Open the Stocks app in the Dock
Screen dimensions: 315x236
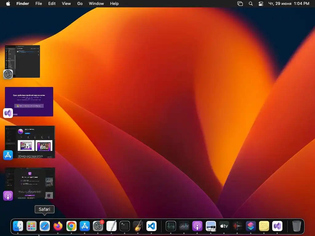tap(184, 226)
